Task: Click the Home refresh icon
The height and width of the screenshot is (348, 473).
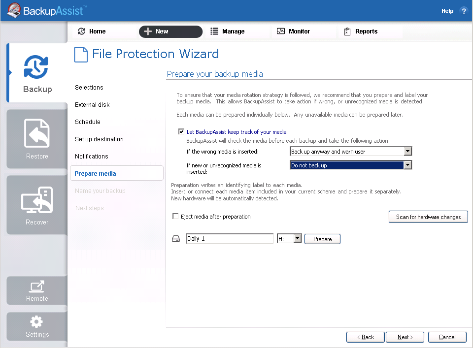Action: tap(81, 32)
